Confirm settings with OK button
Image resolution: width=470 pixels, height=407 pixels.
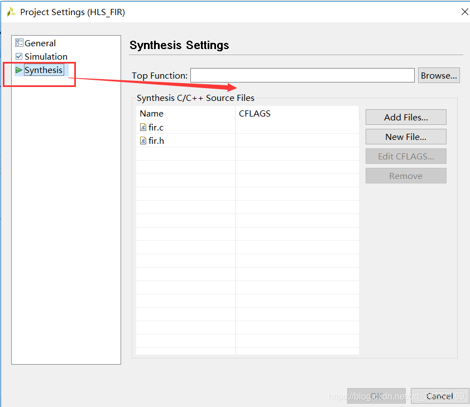pyautogui.click(x=376, y=396)
